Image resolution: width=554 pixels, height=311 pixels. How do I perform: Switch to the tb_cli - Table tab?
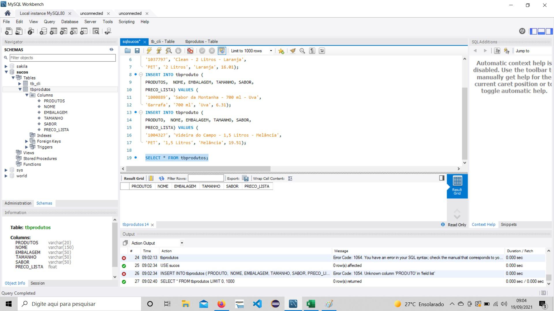pos(163,41)
